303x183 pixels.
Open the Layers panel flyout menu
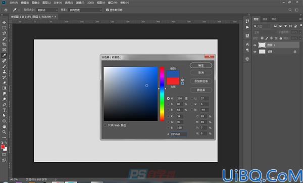pos(300,19)
